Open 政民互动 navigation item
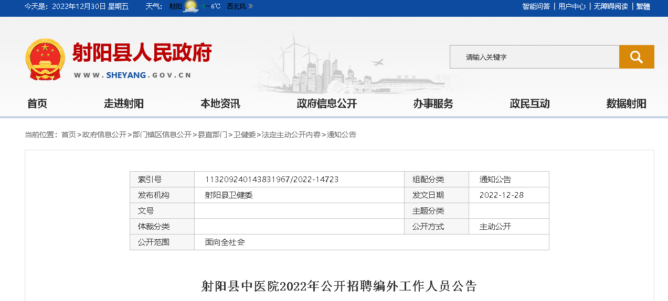Viewport: 668px width, 301px height. pyautogui.click(x=529, y=104)
